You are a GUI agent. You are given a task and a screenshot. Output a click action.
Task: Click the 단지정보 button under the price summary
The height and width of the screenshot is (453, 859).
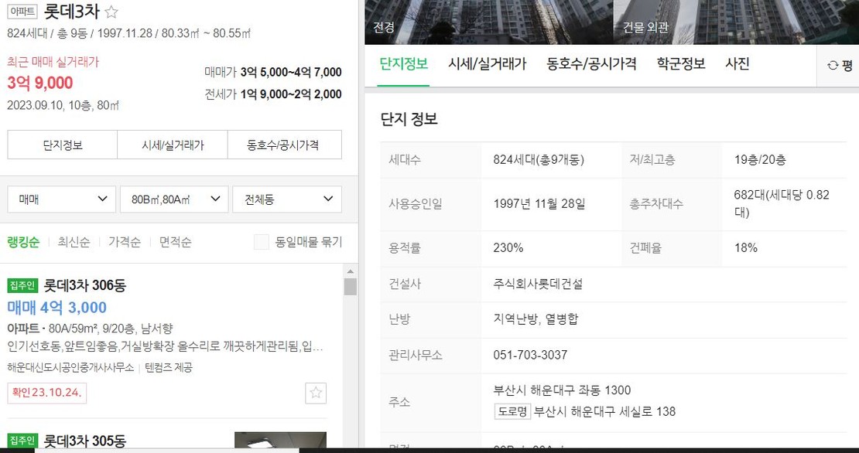(x=63, y=145)
